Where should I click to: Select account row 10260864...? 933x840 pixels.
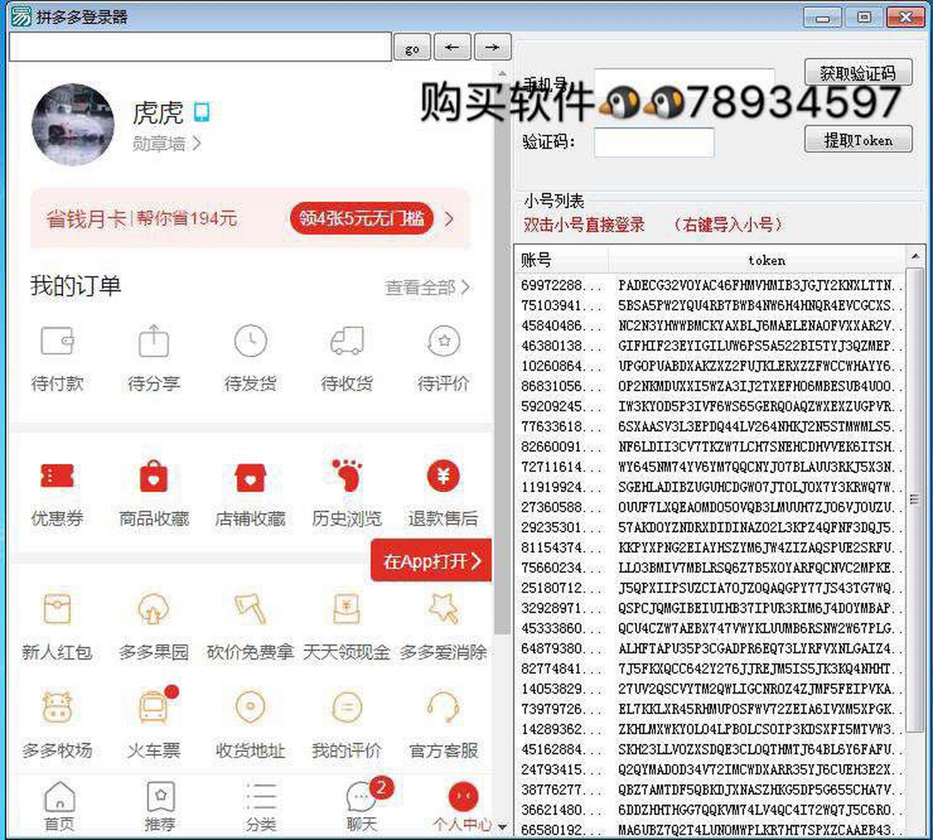pos(711,366)
